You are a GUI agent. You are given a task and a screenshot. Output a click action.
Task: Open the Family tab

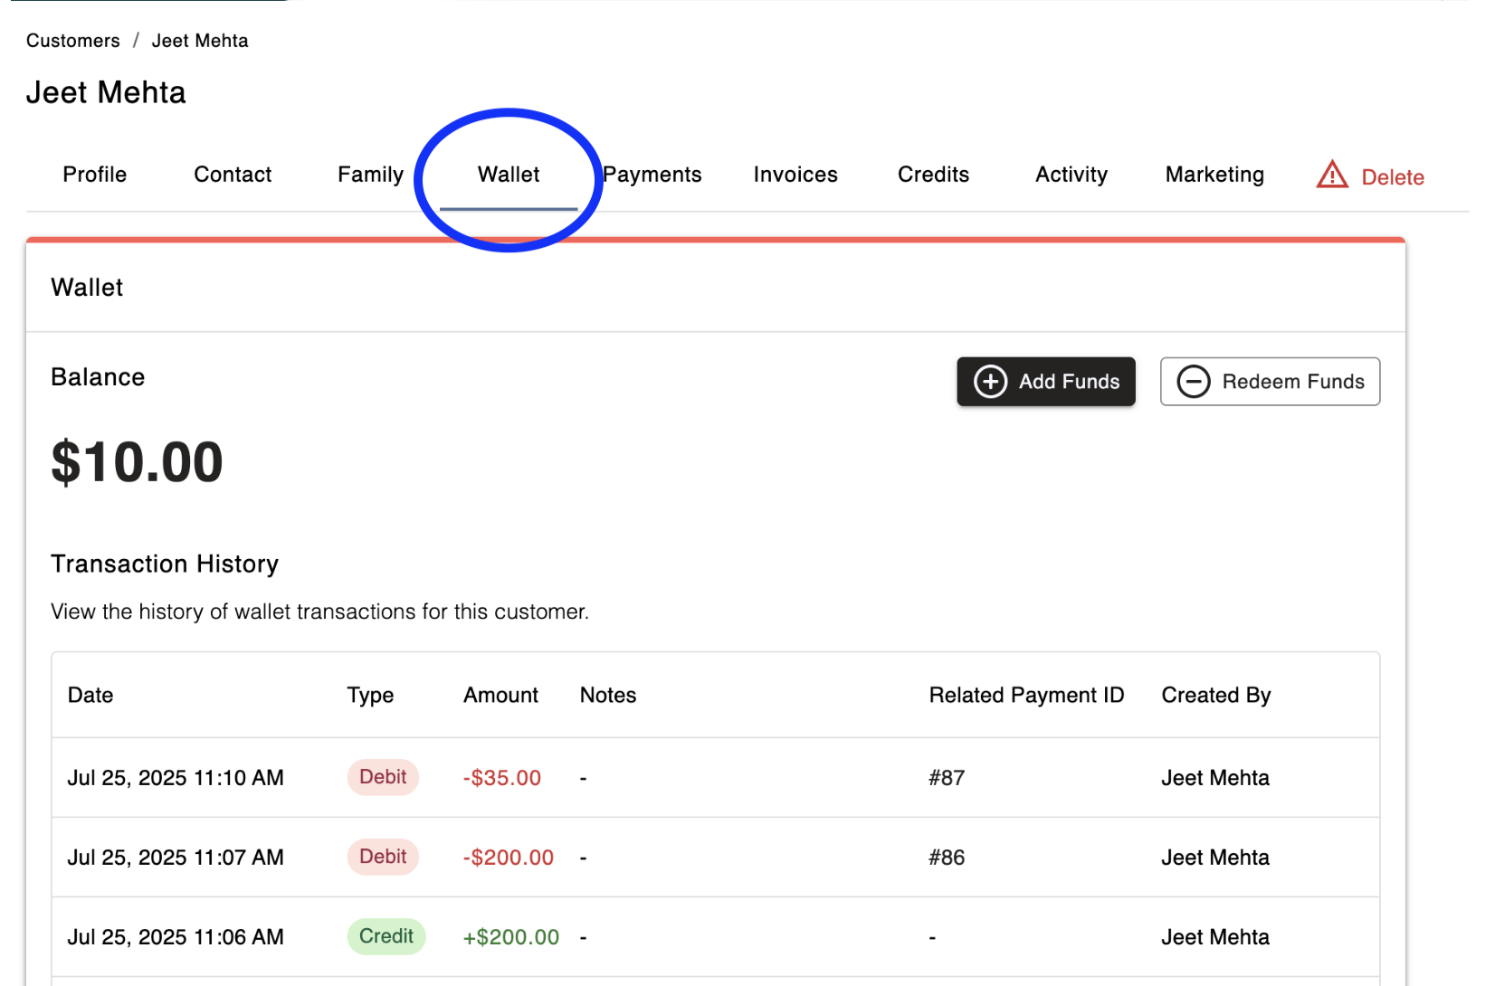click(x=370, y=175)
